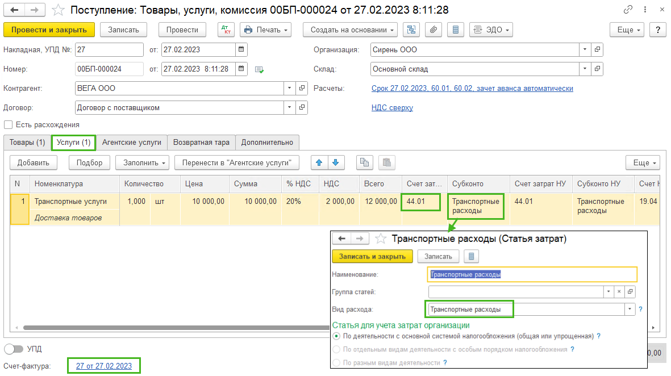The width and height of the screenshot is (671, 376).
Task: Open the Печать menu
Action: click(266, 30)
